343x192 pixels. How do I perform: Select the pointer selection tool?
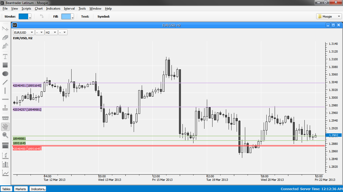(x=5, y=29)
